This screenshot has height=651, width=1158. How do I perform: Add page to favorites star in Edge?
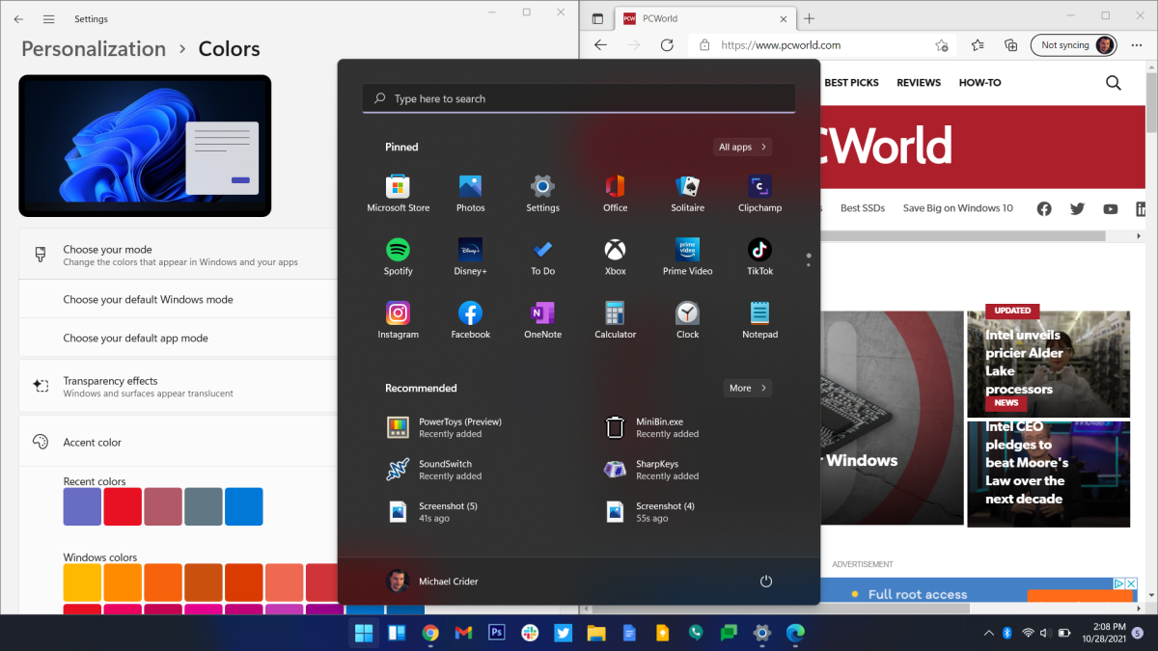click(941, 45)
